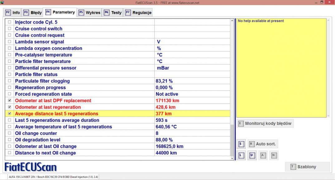Switch to the Błędy tab
Viewport: 335px width, 180px height.
(33, 13)
